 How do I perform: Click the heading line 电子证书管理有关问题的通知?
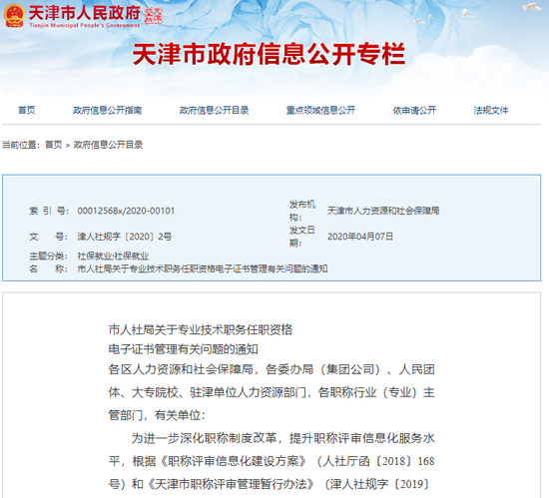(x=184, y=349)
